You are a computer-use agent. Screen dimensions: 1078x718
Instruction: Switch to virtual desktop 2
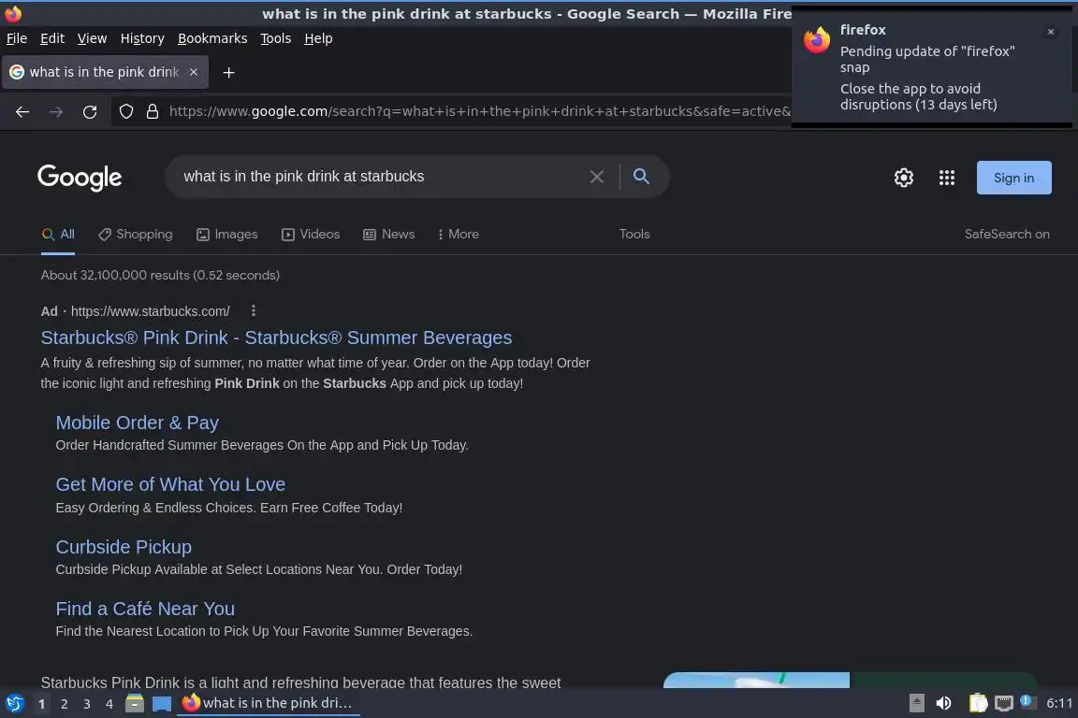coord(64,704)
